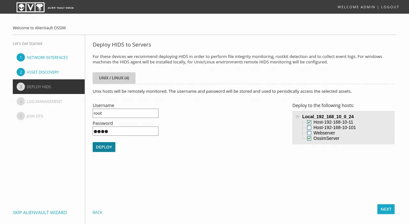Click step 4 circle icon for Log Management
Viewport: 409px width, 224px height.
click(x=21, y=101)
